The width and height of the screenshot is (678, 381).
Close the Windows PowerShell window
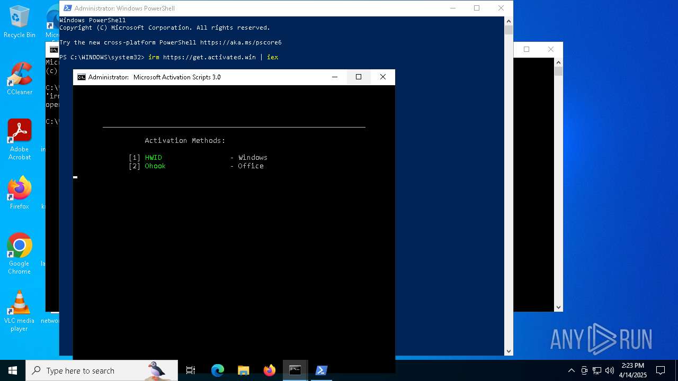click(501, 8)
